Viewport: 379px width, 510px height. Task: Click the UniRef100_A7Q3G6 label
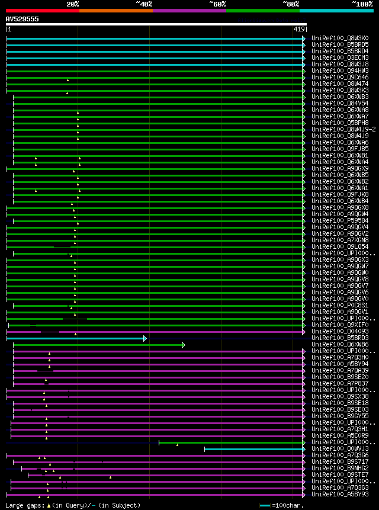[x=340, y=455]
